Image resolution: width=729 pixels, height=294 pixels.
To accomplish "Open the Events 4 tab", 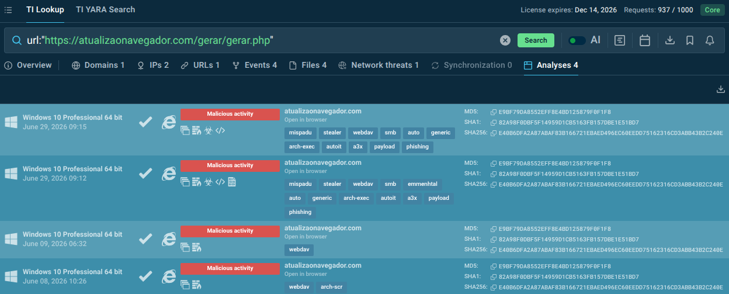I will [x=254, y=65].
